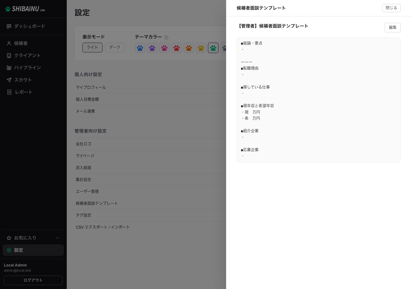Click 編集 to edit the template
The image size is (411, 289).
click(x=393, y=28)
